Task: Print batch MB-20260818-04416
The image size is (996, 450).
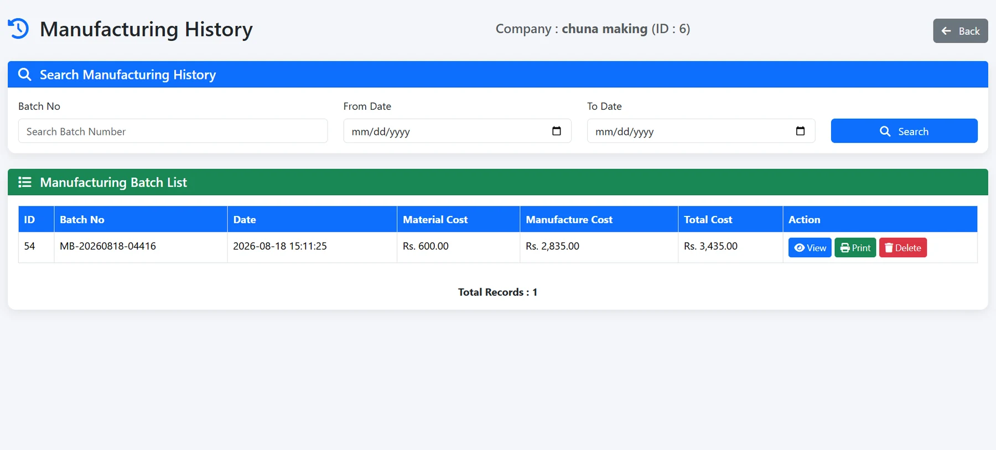Action: point(855,248)
